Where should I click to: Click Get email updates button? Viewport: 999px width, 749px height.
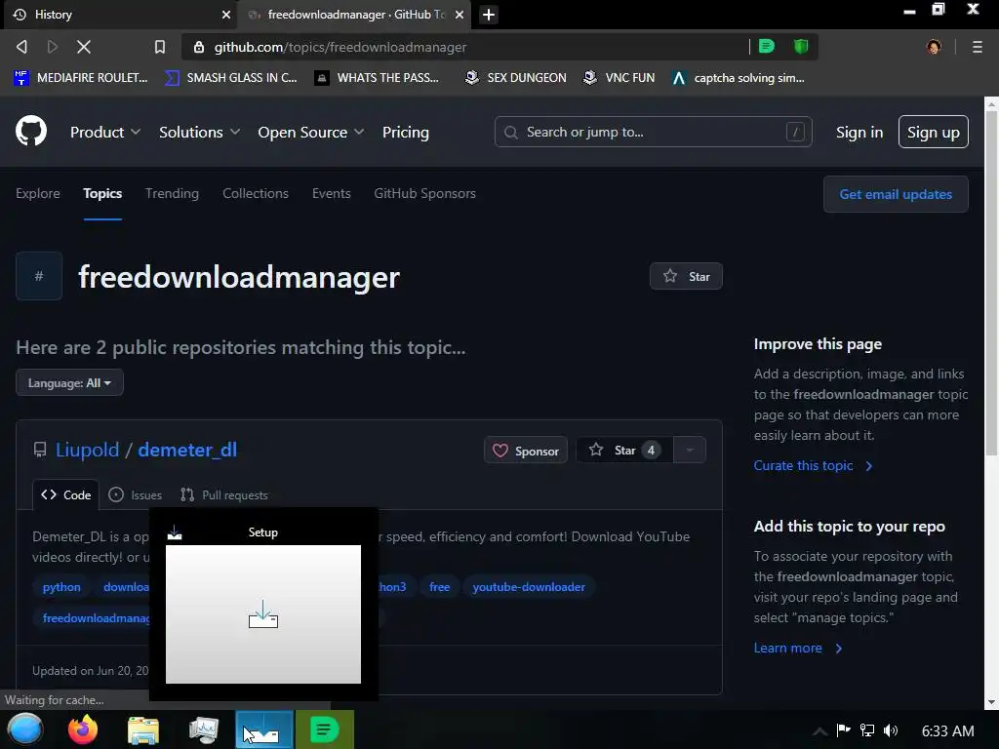(x=896, y=194)
